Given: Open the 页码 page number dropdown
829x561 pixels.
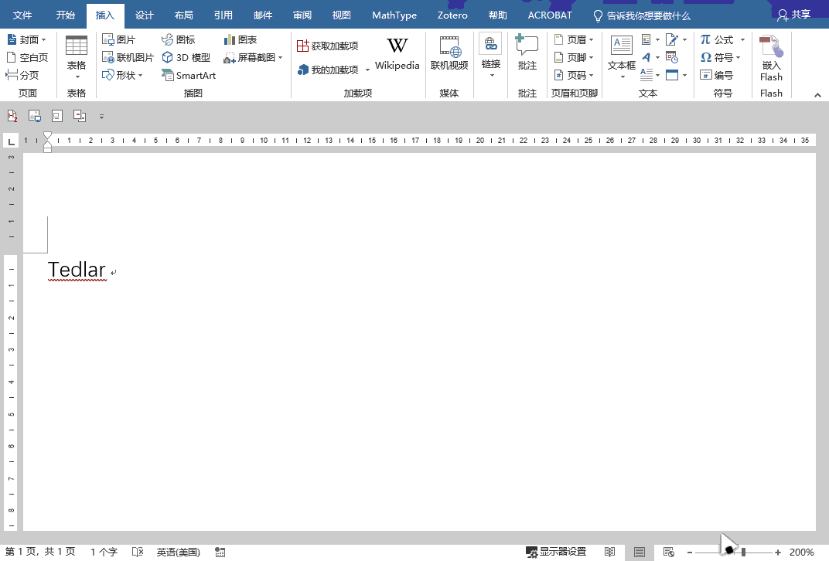Looking at the screenshot, I should click(575, 75).
